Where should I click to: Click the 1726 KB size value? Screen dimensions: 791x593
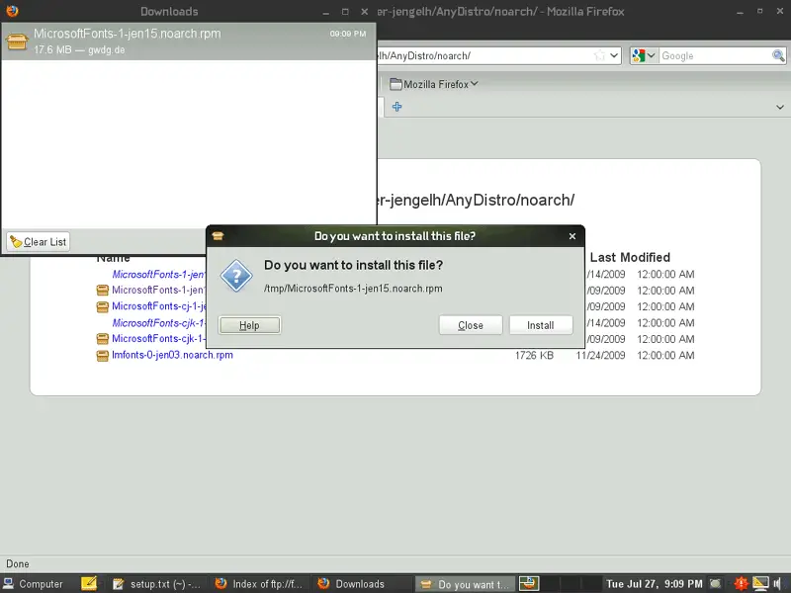coord(534,356)
